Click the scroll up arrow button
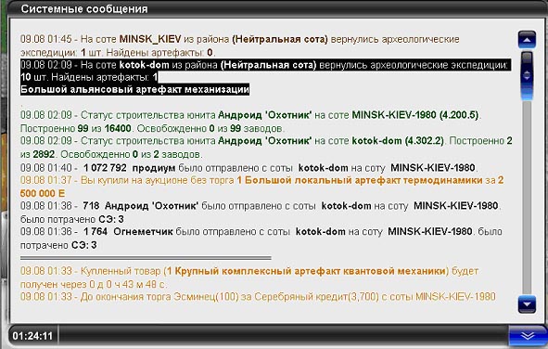The height and width of the screenshot is (349, 548). (x=527, y=40)
